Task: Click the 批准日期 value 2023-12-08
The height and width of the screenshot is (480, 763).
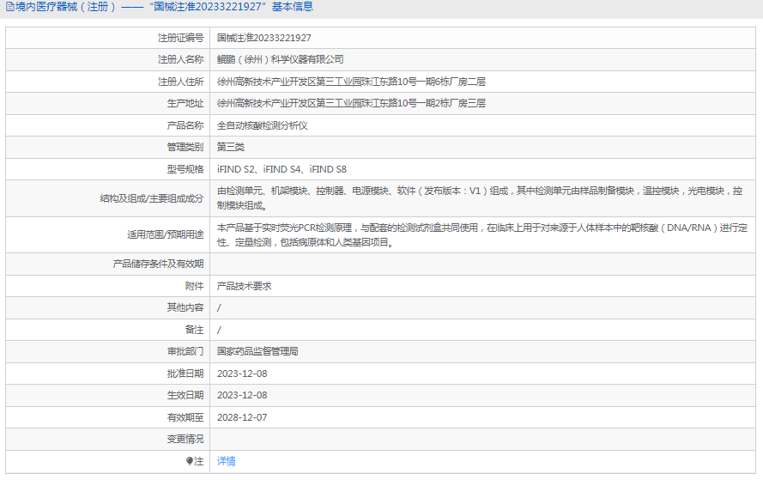Action: pos(242,374)
